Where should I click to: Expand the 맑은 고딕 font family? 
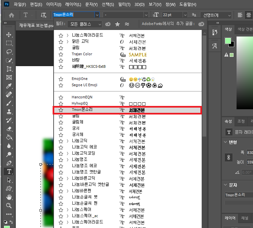click(67, 42)
